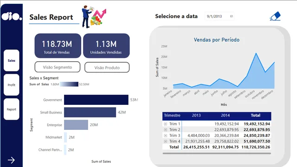The image size is (297, 167).
Task: Expand the Trim 4 row
Action: [165, 141]
